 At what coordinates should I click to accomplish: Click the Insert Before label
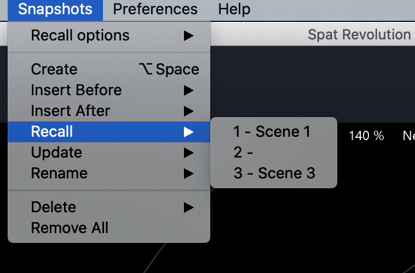pos(76,90)
